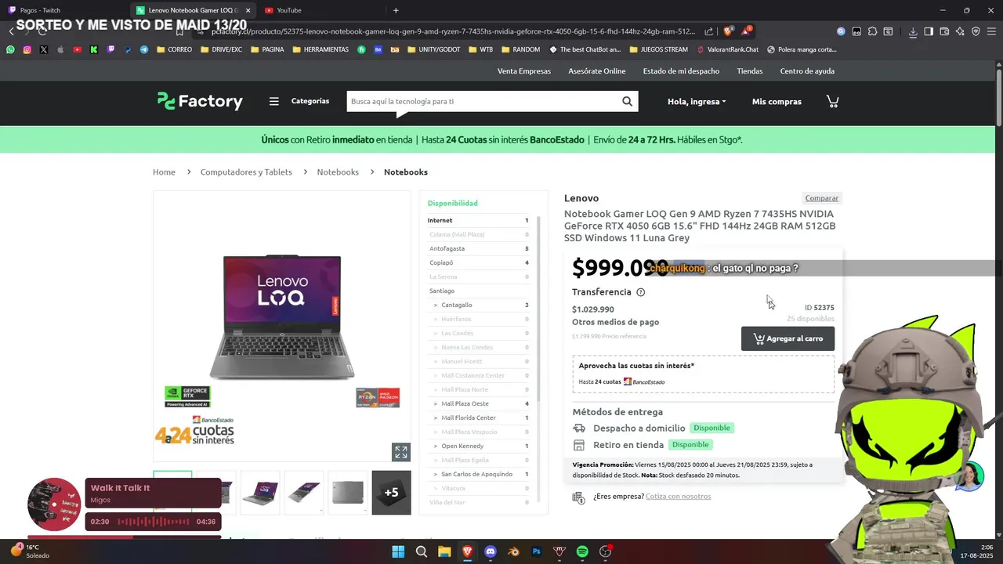
Task: Open the Cotiza con nosotros link
Action: 679,497
